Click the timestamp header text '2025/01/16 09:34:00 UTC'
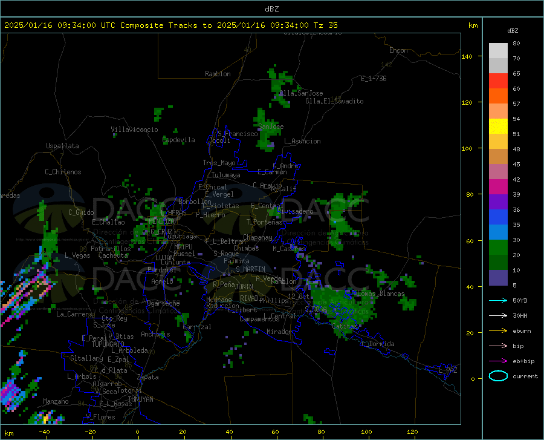 [60, 25]
